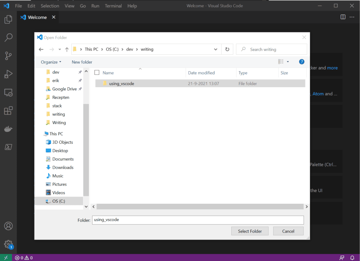Open the Terminal menu
Image resolution: width=360 pixels, height=261 pixels.
click(113, 6)
